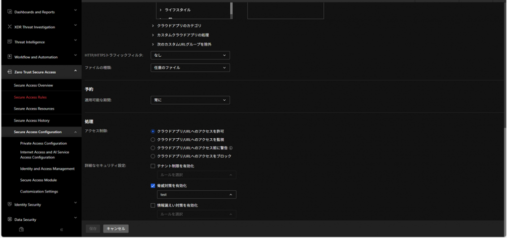Click the info icon beside the warn-before-access option
The height and width of the screenshot is (238, 507).
pyautogui.click(x=231, y=148)
